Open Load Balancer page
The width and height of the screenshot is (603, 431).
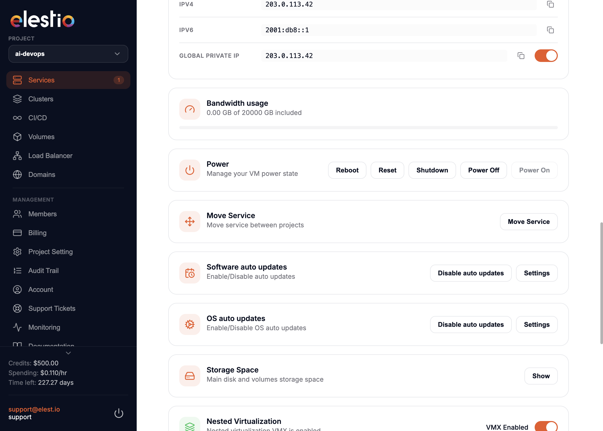68,155
